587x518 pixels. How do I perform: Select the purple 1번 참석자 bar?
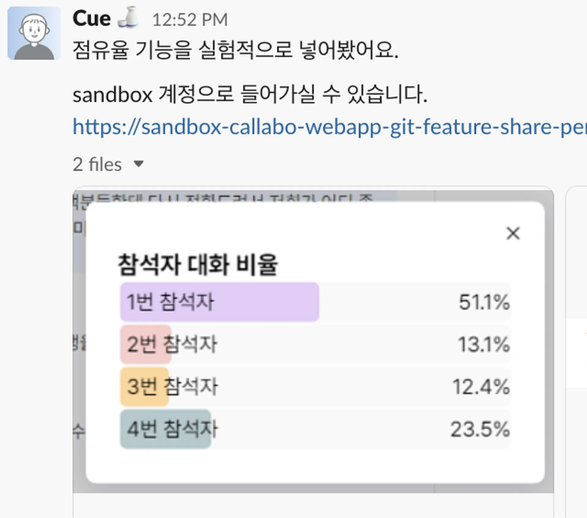coord(219,302)
